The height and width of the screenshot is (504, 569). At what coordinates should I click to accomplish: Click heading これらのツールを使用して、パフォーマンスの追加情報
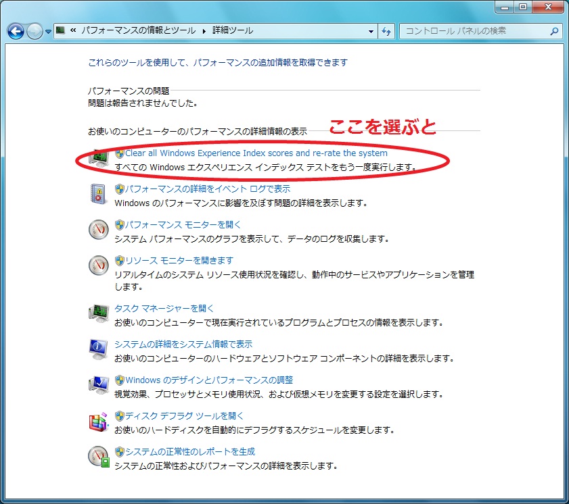point(218,63)
